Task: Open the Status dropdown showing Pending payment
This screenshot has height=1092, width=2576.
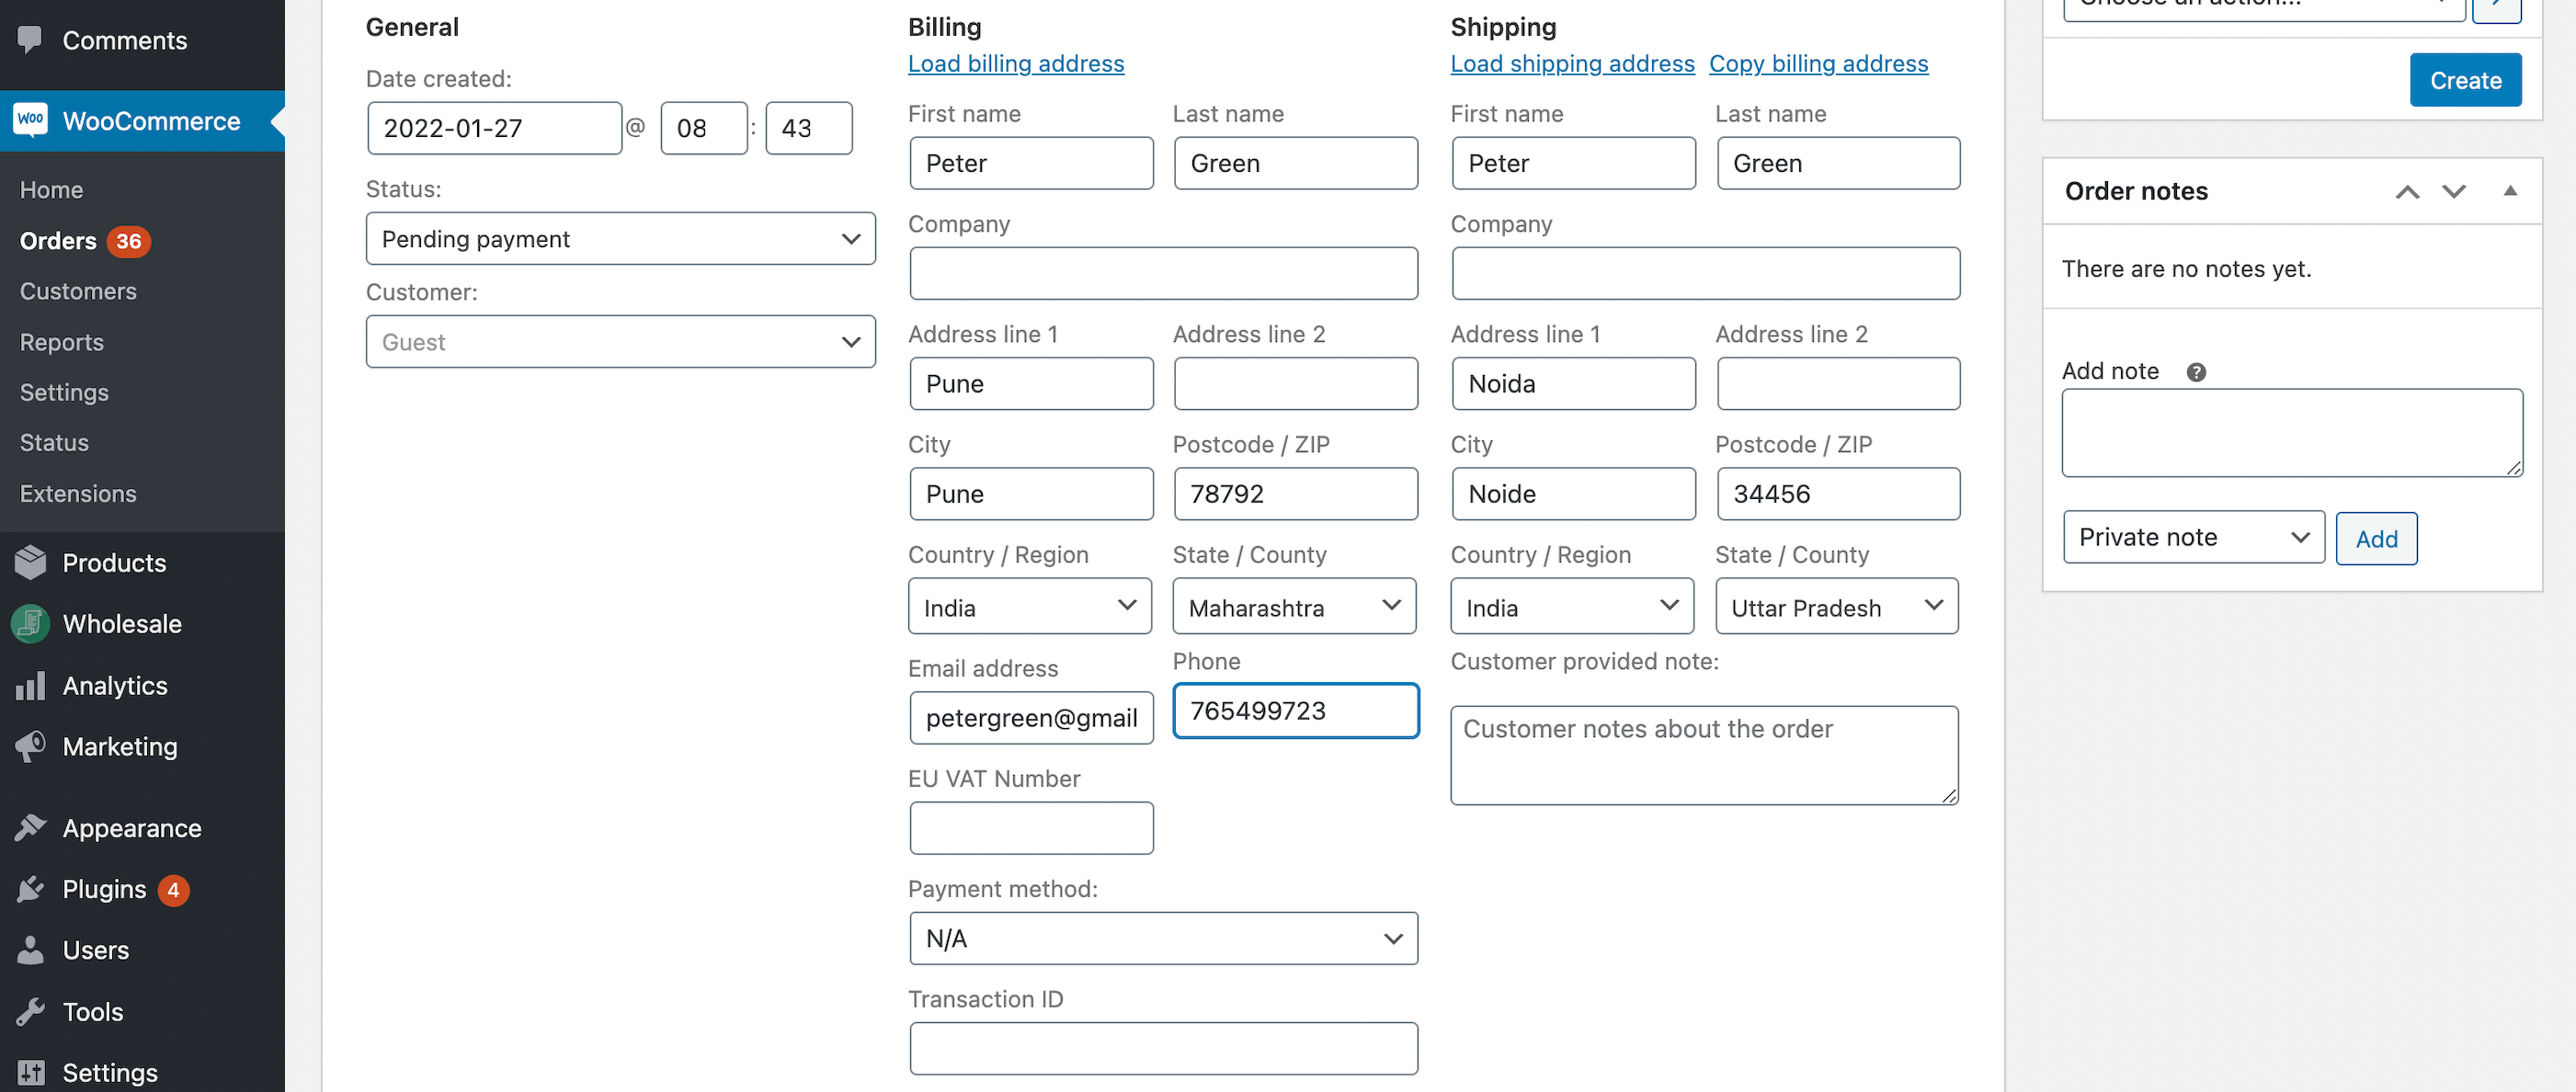Action: pos(620,238)
